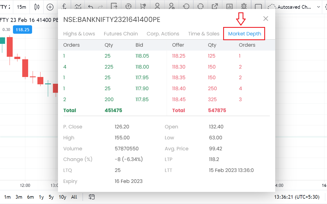The height and width of the screenshot is (204, 327).
Task: View the Time & Sales tab
Action: 204,34
